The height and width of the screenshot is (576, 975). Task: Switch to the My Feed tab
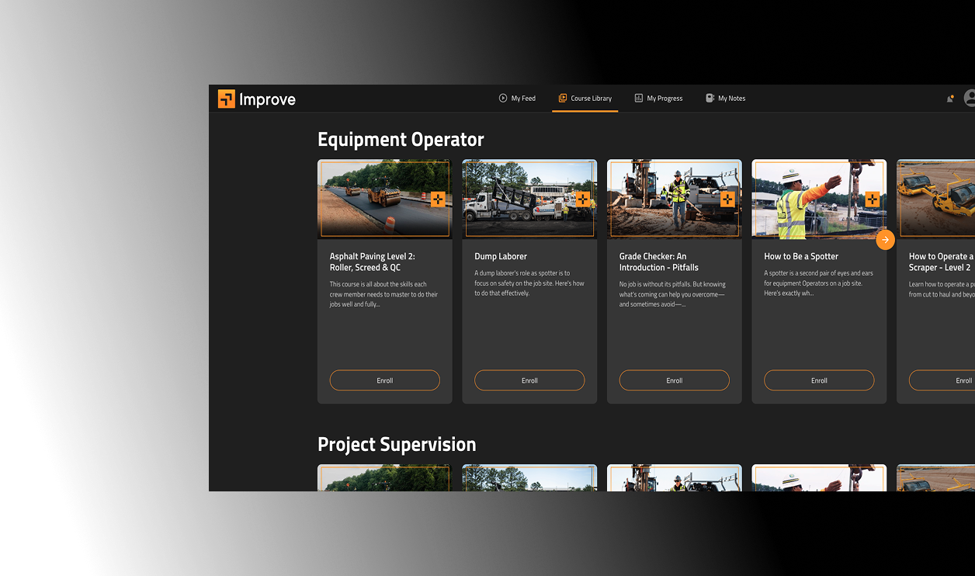517,99
